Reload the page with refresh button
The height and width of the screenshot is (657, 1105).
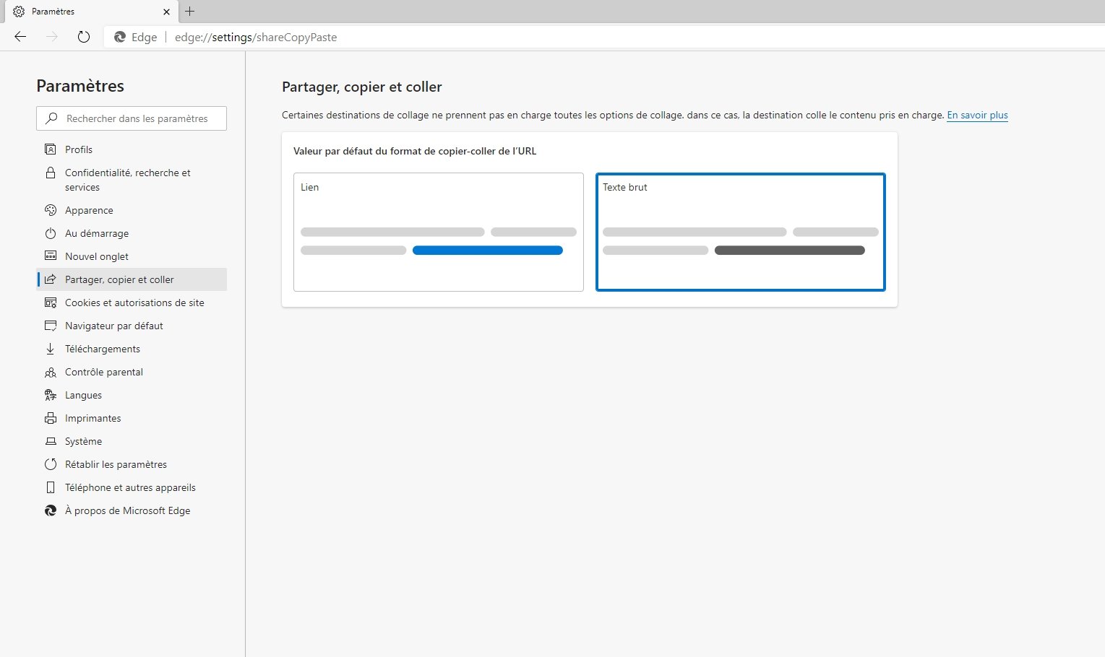84,37
